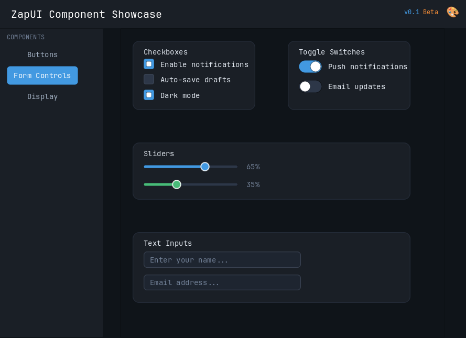Viewport: 466px width, 338px height.
Task: Uncheck Enable notifications checkbox
Action: pyautogui.click(x=149, y=64)
